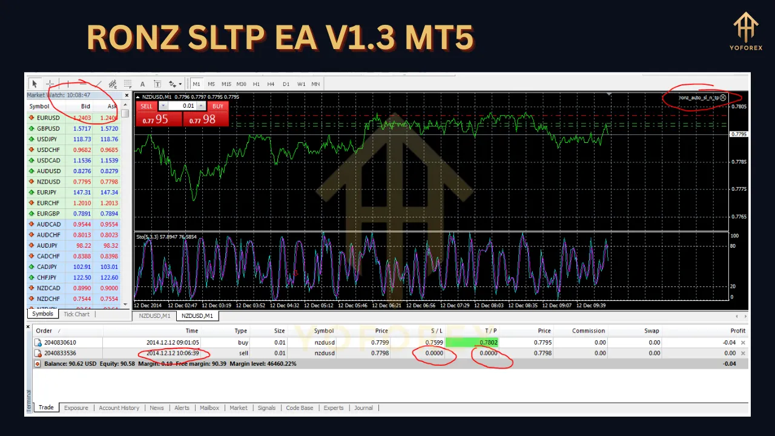Open the Symbols tab
This screenshot has height=436, width=775.
pyautogui.click(x=42, y=314)
